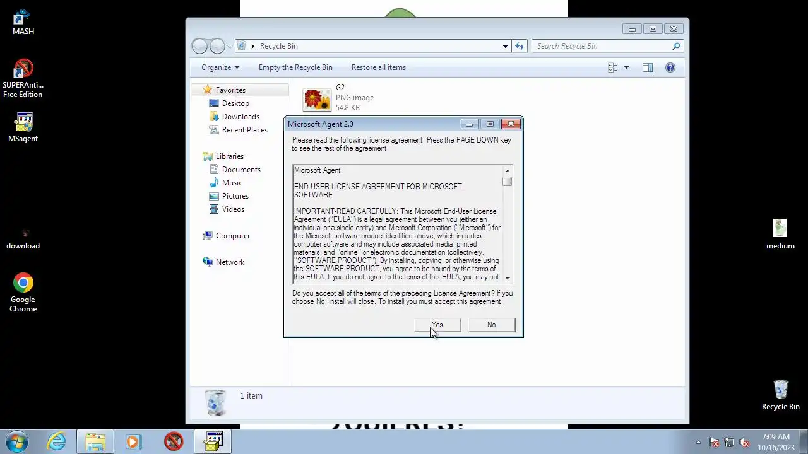The height and width of the screenshot is (454, 808).
Task: Open Explorer help with the question icon
Action: pos(670,67)
